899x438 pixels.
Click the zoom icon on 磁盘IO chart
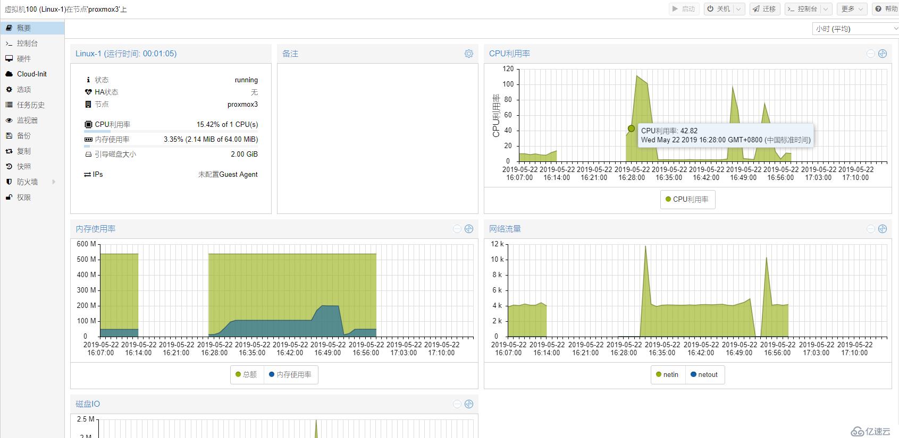(x=469, y=404)
